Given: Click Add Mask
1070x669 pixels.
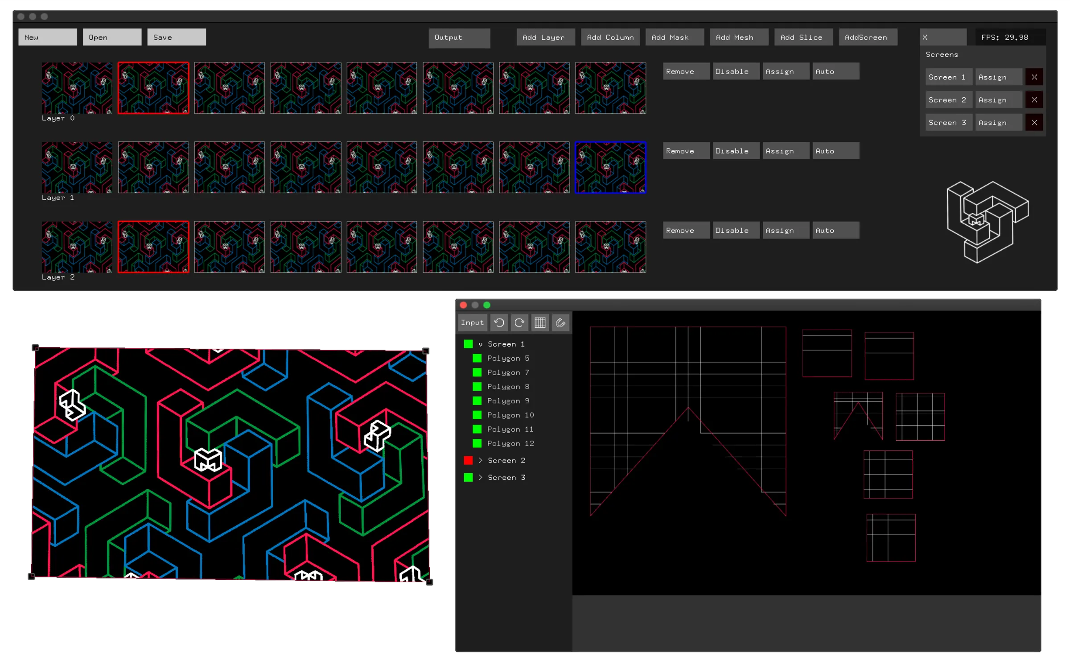Looking at the screenshot, I should tap(675, 37).
